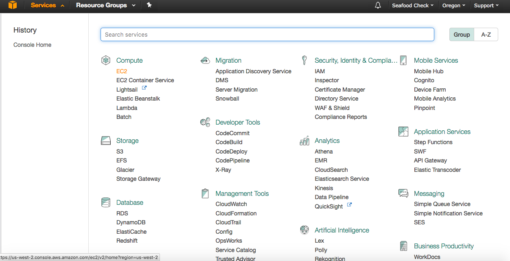Image resolution: width=510 pixels, height=261 pixels.
Task: Open Certificate Manager
Action: [340, 90]
